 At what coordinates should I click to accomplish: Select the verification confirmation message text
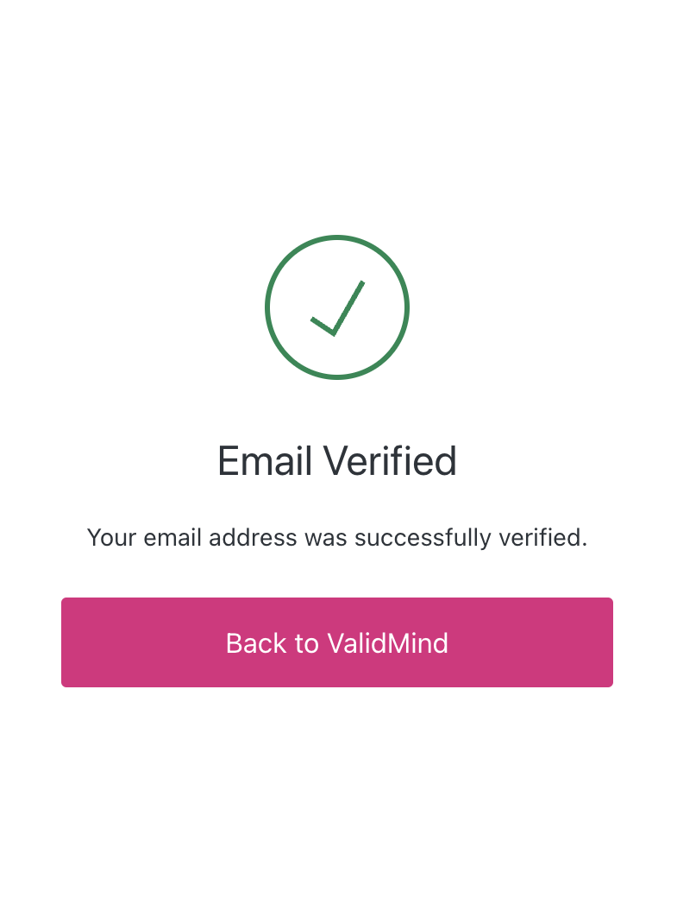(337, 537)
